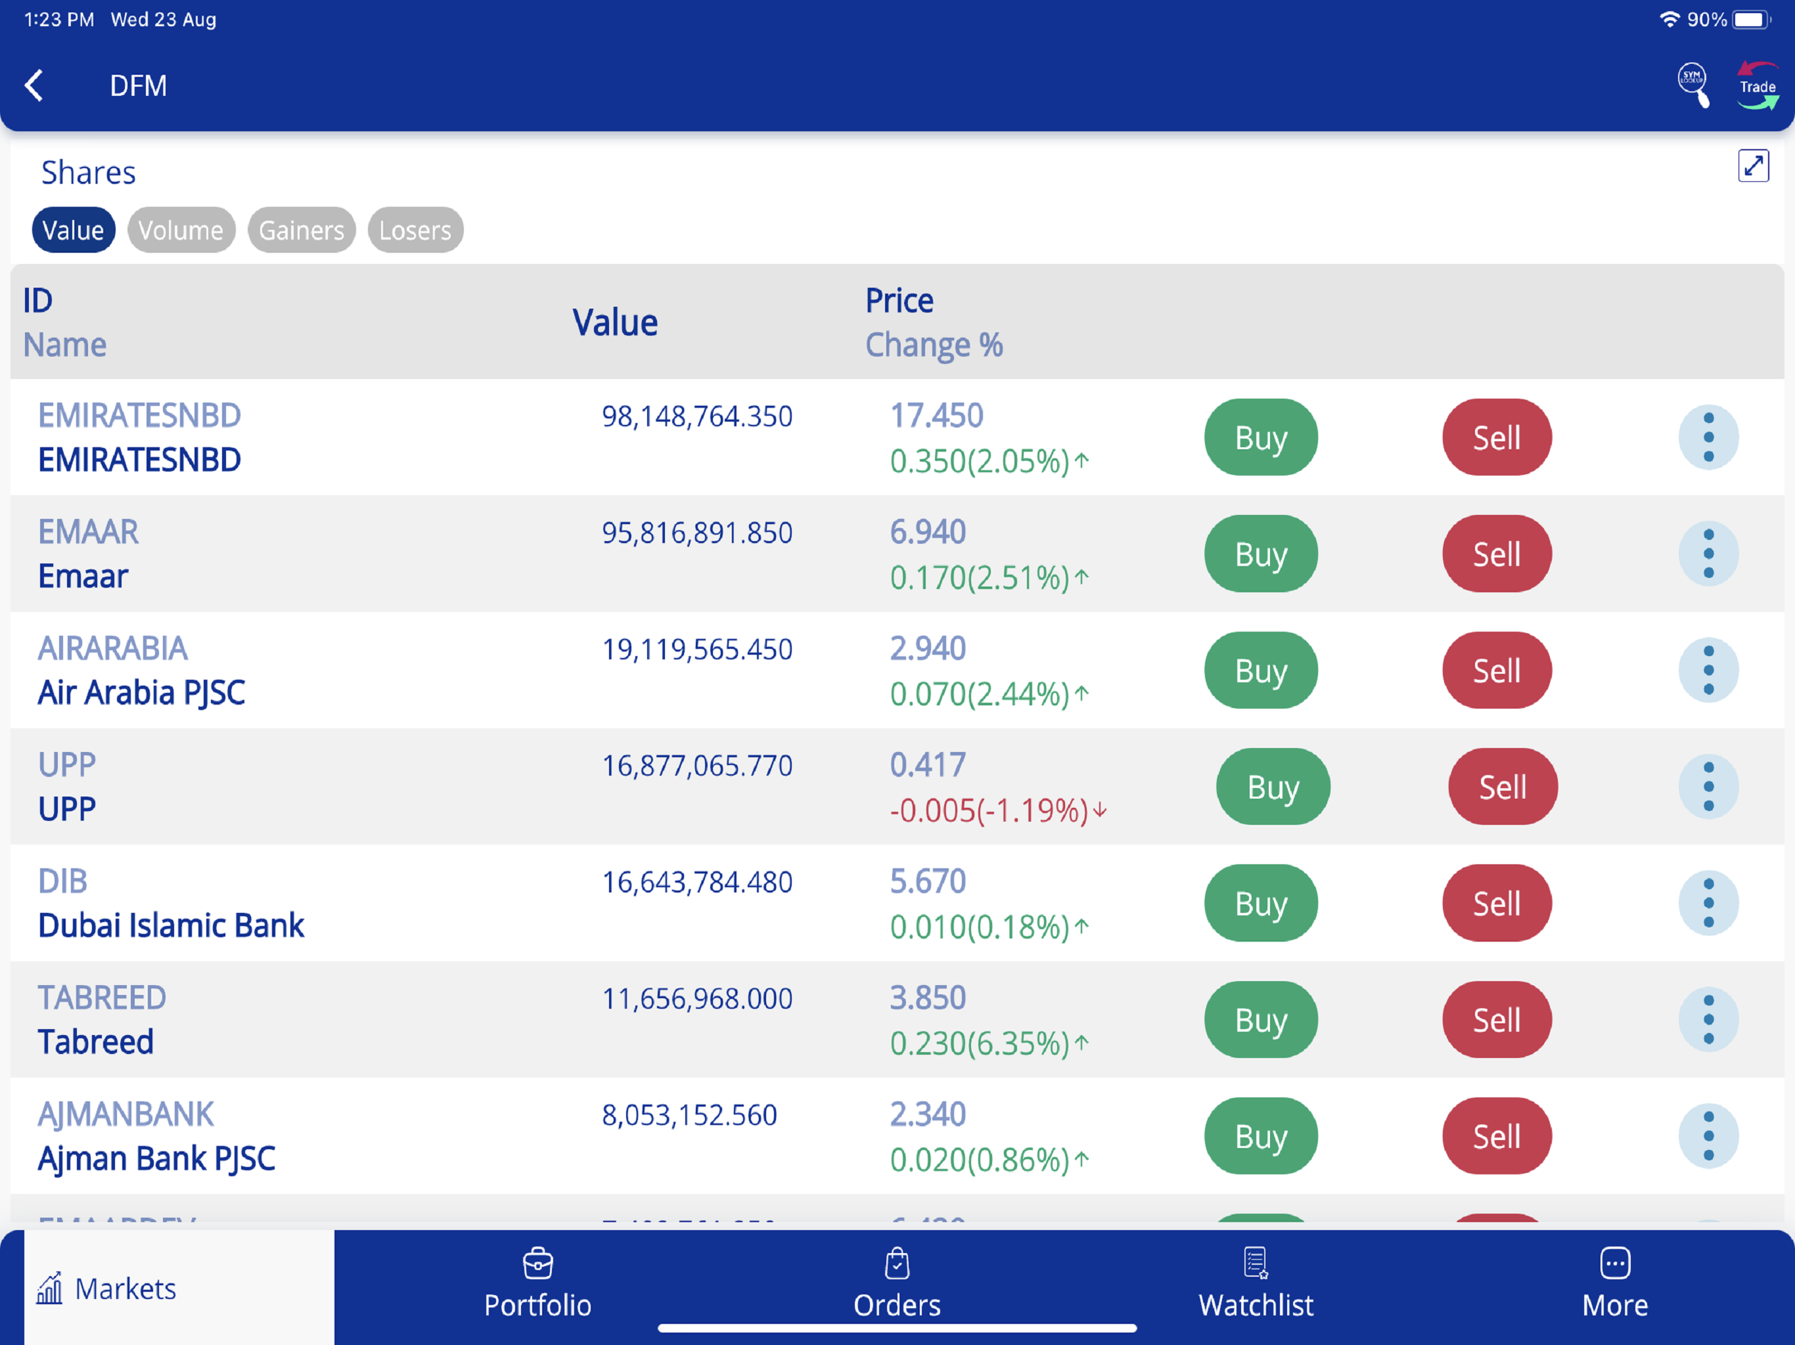Screen dimensions: 1795x1345
Task: Sort by the Value column header
Action: 614,322
